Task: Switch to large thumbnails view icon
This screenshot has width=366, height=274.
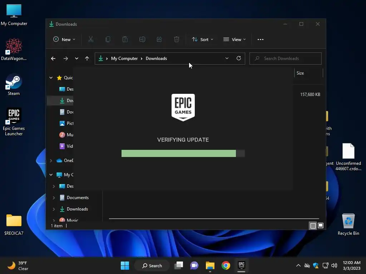Action: (x=321, y=225)
